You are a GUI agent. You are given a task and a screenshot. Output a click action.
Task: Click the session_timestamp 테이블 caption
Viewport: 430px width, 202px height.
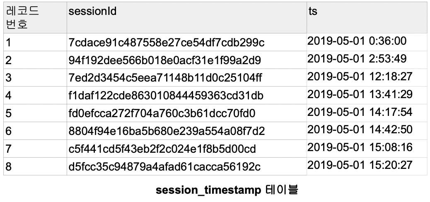(227, 190)
